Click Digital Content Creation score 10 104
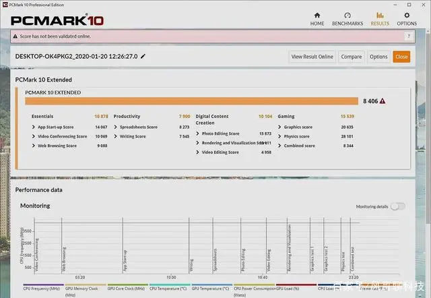 pyautogui.click(x=265, y=117)
